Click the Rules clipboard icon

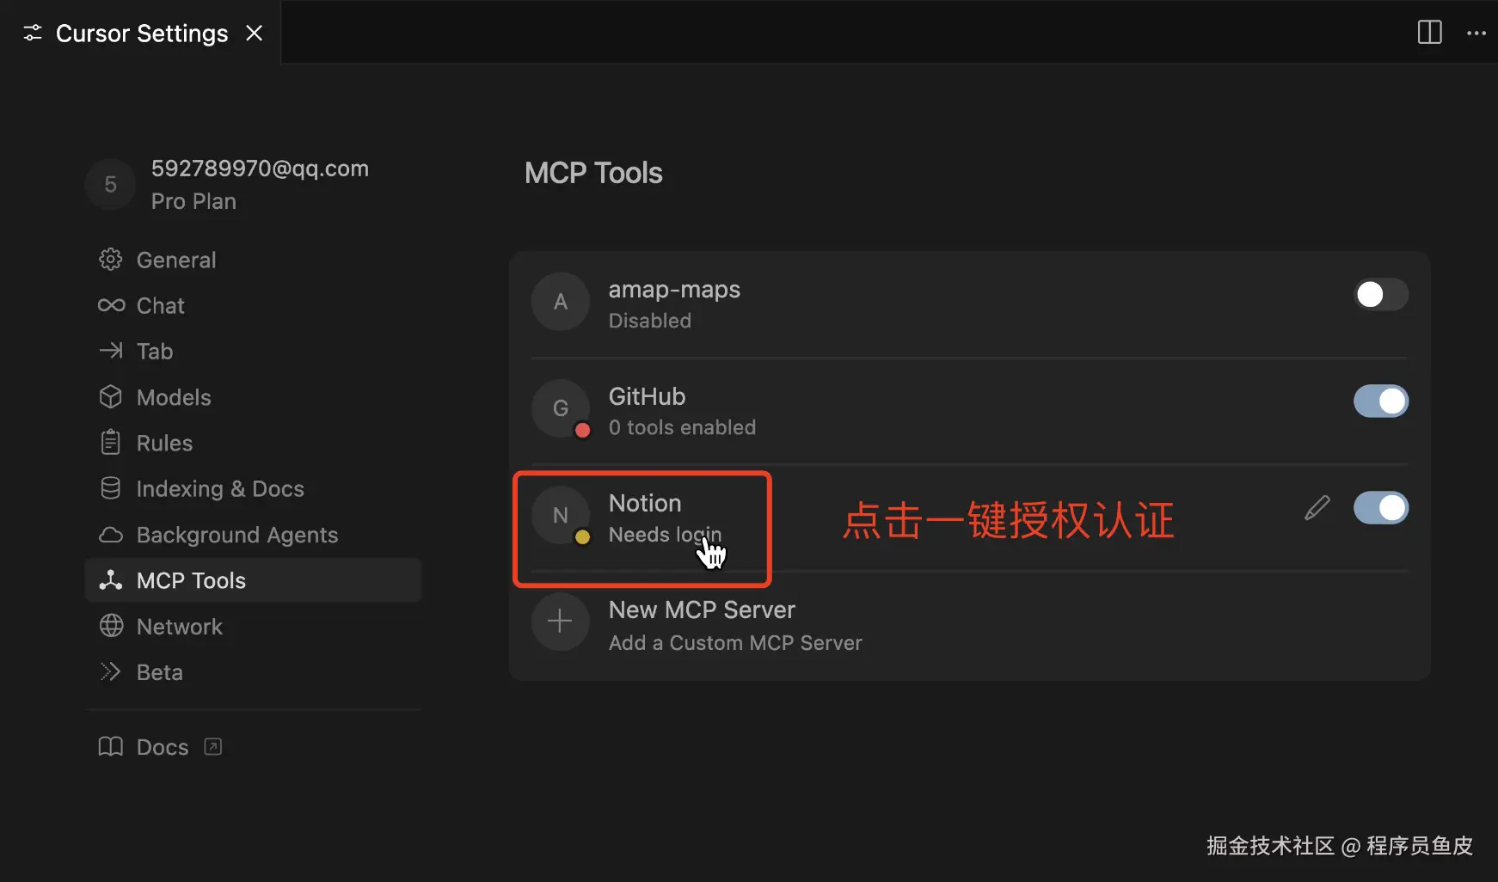[x=111, y=442]
